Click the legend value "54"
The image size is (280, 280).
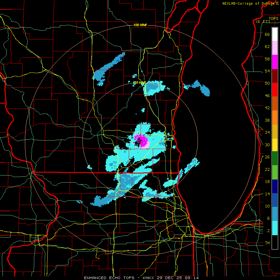pyautogui.click(x=267, y=71)
